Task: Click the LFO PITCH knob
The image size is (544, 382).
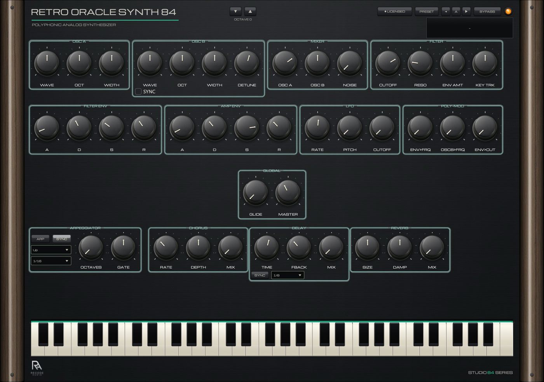Action: (350, 127)
